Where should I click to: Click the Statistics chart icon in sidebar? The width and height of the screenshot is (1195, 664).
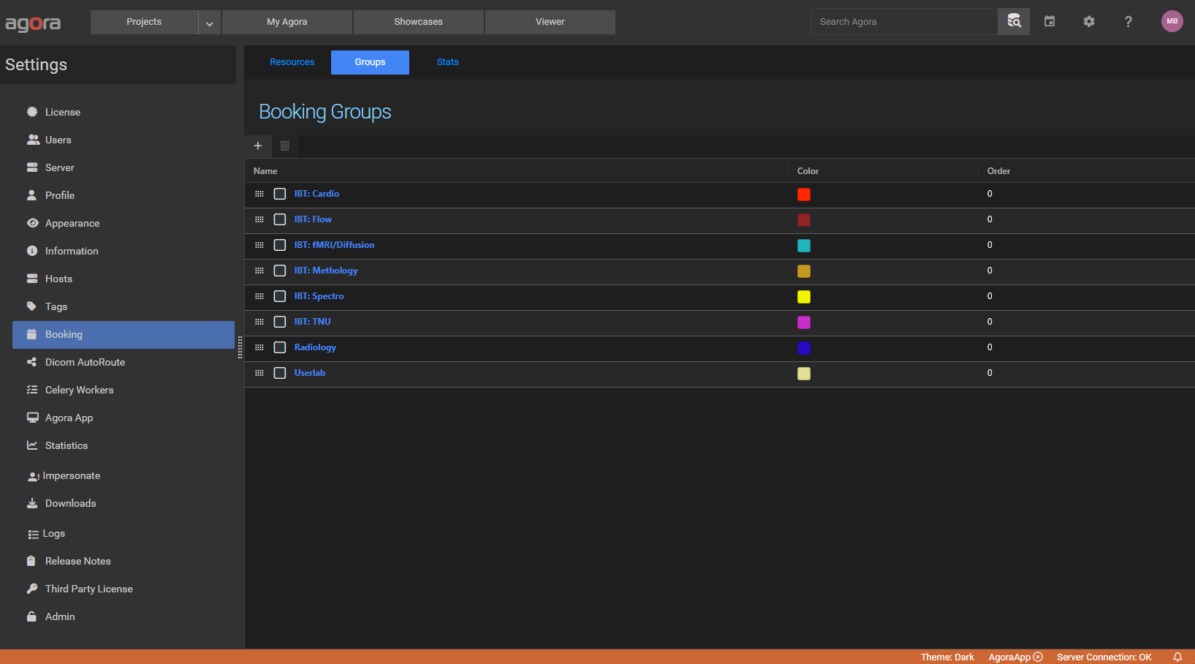tap(32, 445)
